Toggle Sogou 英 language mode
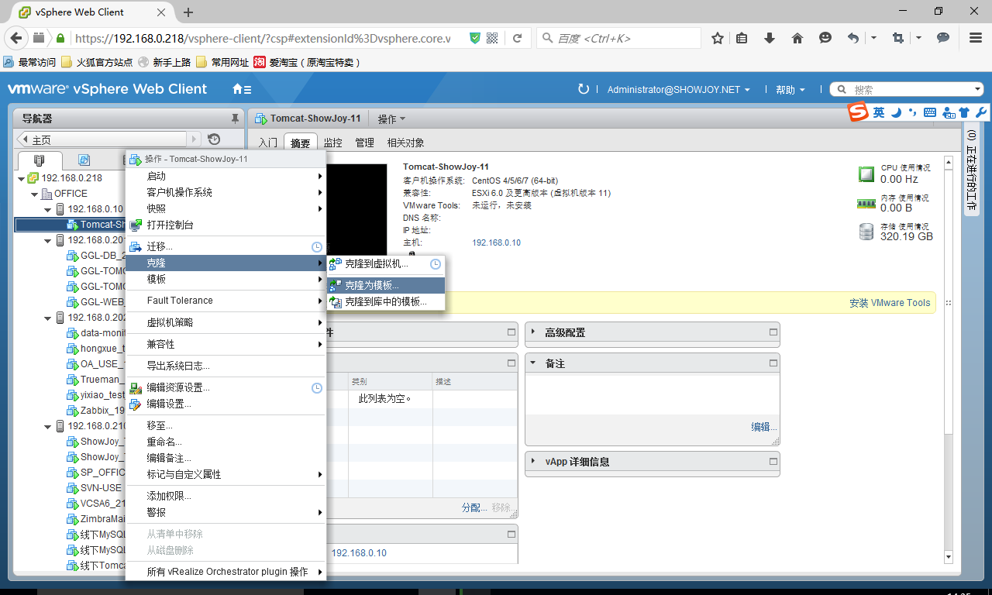 pyautogui.click(x=879, y=112)
